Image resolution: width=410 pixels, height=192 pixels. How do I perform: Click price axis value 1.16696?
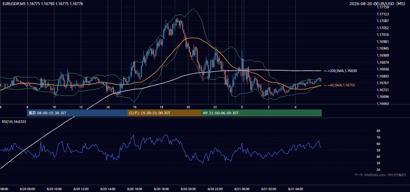click(382, 97)
